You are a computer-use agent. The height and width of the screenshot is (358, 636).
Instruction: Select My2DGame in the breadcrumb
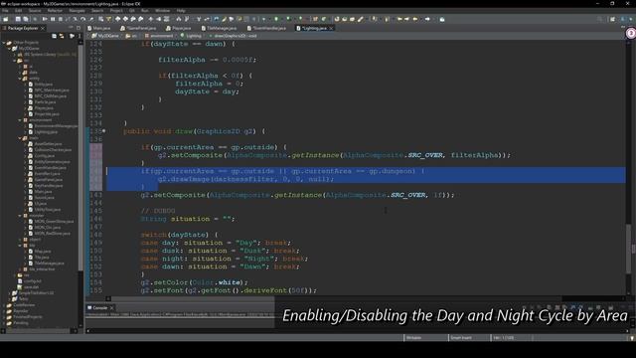105,36
